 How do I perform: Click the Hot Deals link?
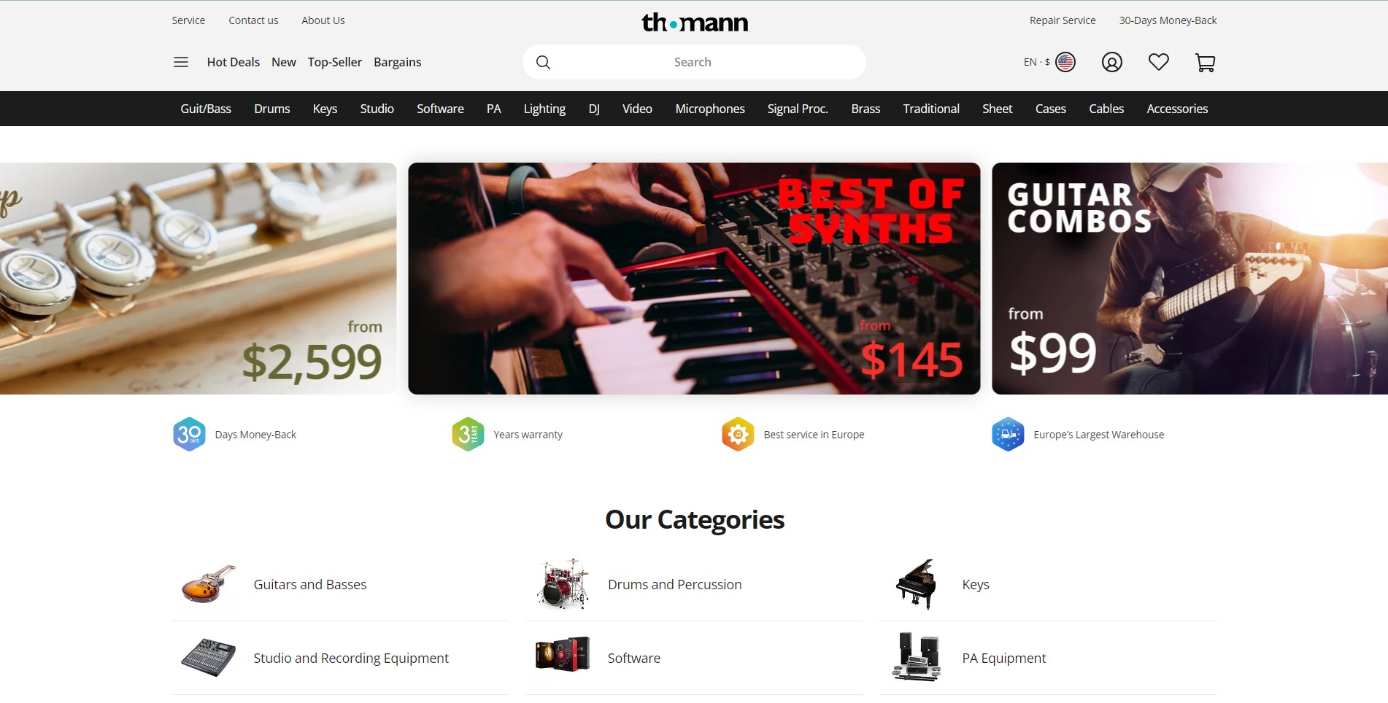point(233,62)
